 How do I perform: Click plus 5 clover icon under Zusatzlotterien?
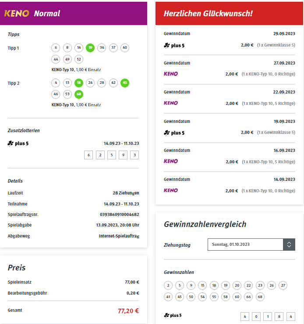[x=11, y=143]
